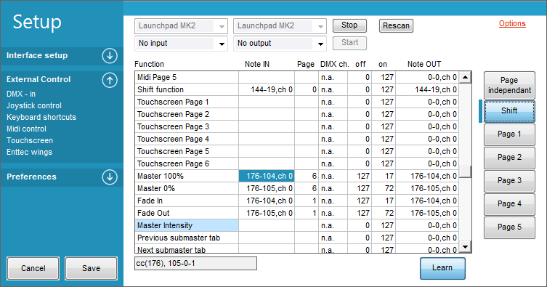Open the DMX - in settings
This screenshot has width=547, height=287.
point(21,94)
